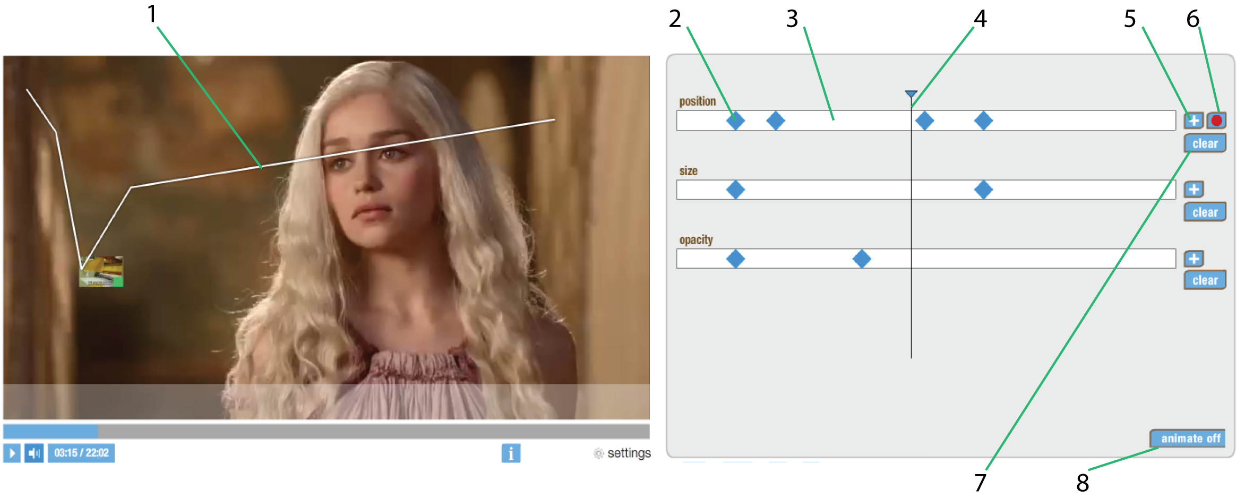Add a keyframe to the opacity track
This screenshot has height=498, width=1245.
point(1194,259)
